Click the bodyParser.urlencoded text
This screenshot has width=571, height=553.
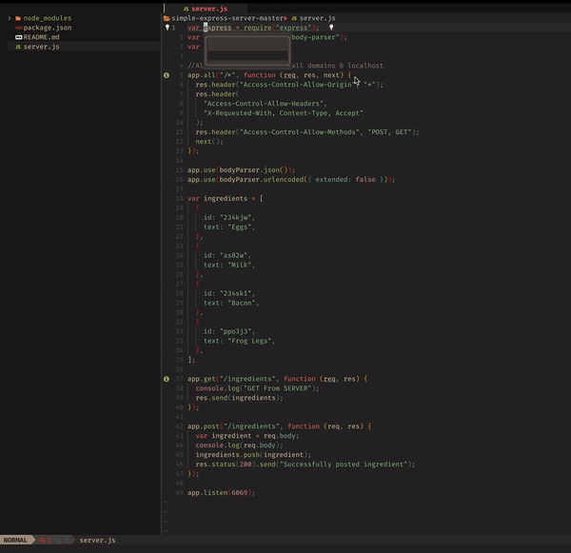tap(261, 179)
